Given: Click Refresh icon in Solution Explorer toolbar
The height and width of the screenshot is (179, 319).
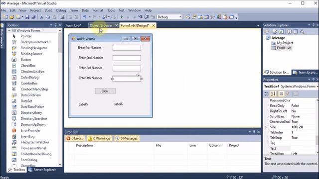Looking at the screenshot, I should pyautogui.click(x=281, y=31).
